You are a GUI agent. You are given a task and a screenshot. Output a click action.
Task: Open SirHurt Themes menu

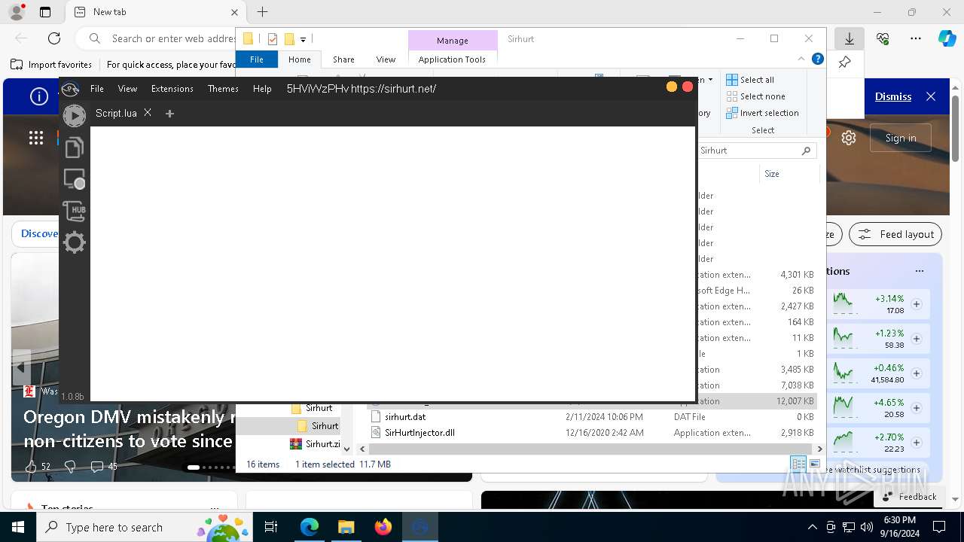223,89
